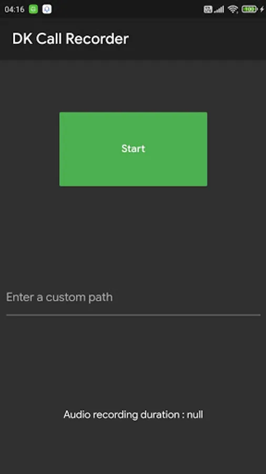Image resolution: width=266 pixels, height=474 pixels.
Task: Tap the blank area between Start and path field
Action: click(x=133, y=236)
